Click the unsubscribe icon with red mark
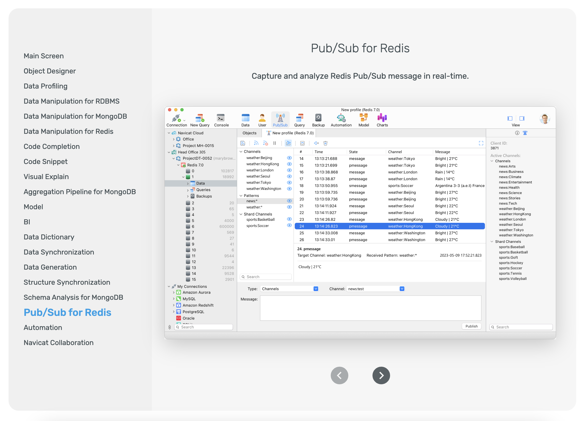Viewport: 585px width, 421px height. click(x=265, y=143)
